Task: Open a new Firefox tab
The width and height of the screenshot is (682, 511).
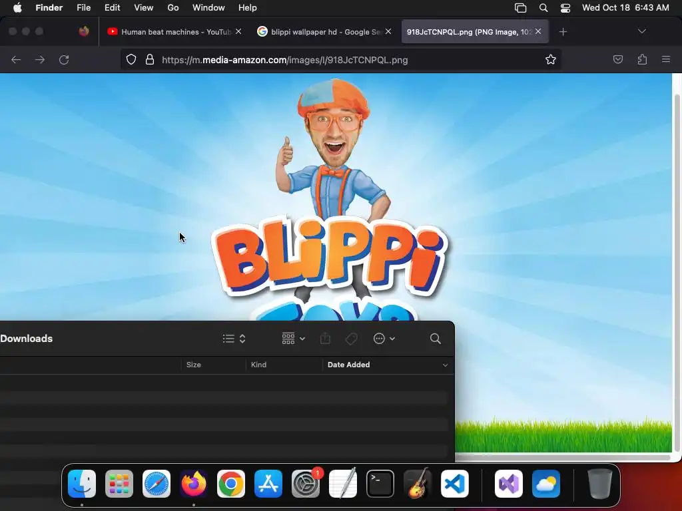Action: click(x=563, y=32)
